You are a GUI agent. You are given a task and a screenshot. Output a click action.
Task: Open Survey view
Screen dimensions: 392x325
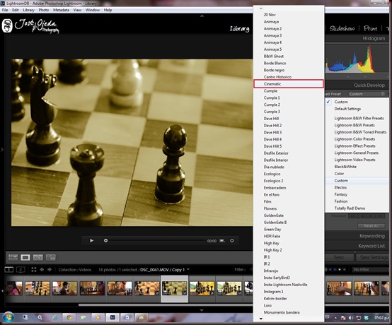pyautogui.click(x=51, y=257)
